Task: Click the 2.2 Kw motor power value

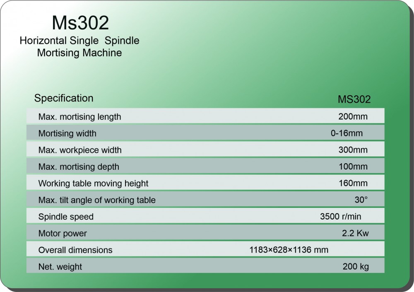Action: [355, 233]
